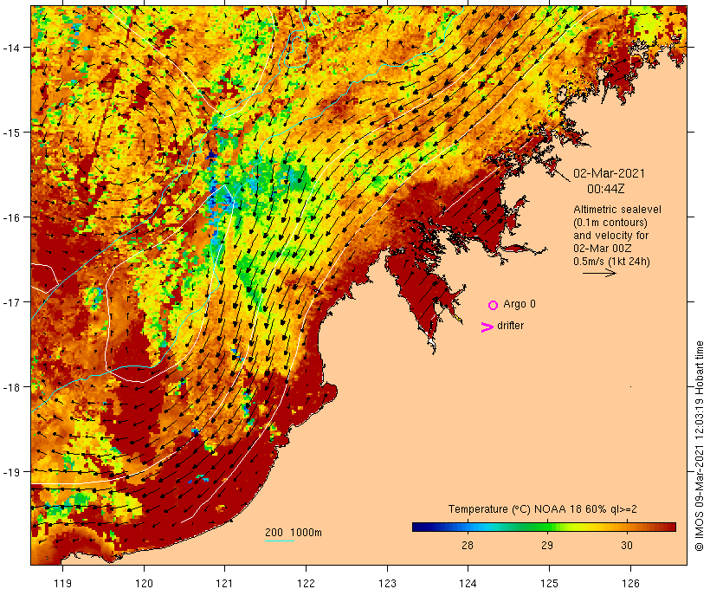Click the longitude axis label 123

[387, 583]
